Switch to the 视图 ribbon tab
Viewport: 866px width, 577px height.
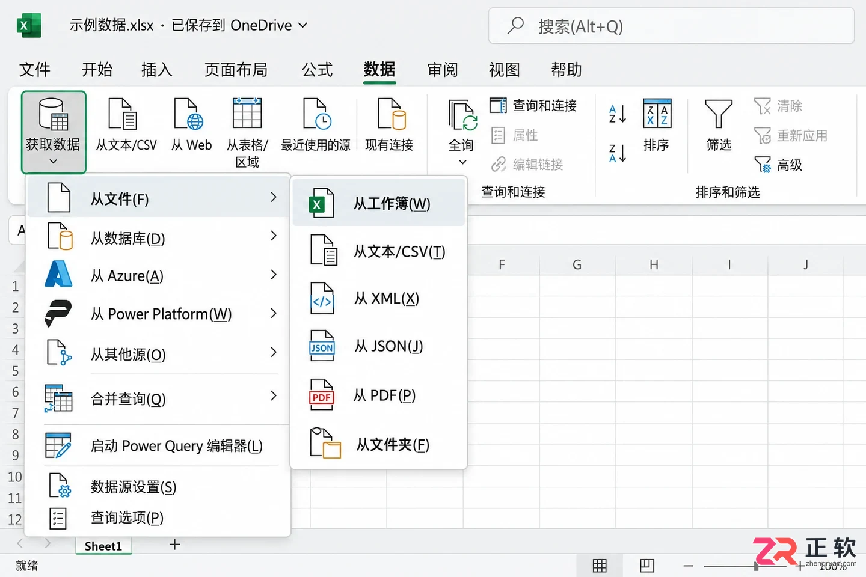505,70
